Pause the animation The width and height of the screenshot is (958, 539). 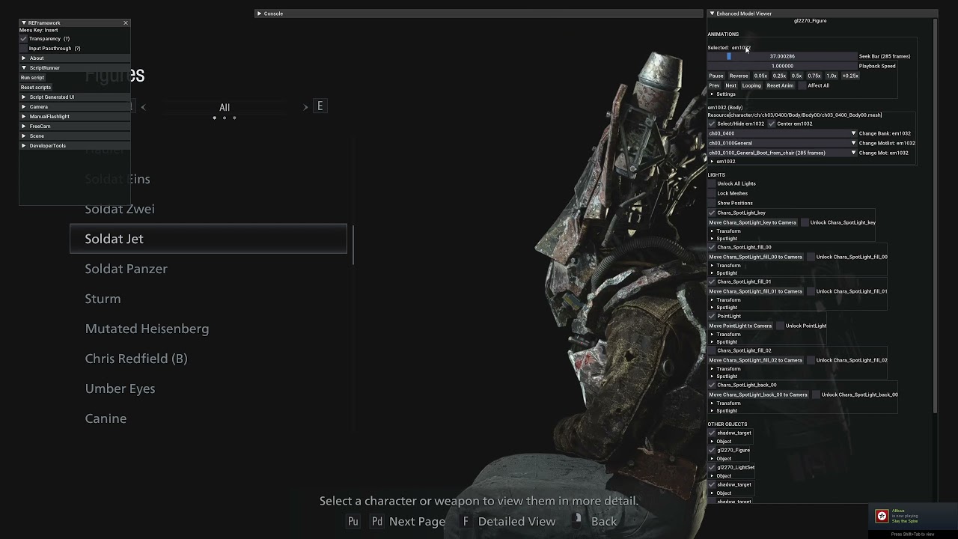pos(716,76)
